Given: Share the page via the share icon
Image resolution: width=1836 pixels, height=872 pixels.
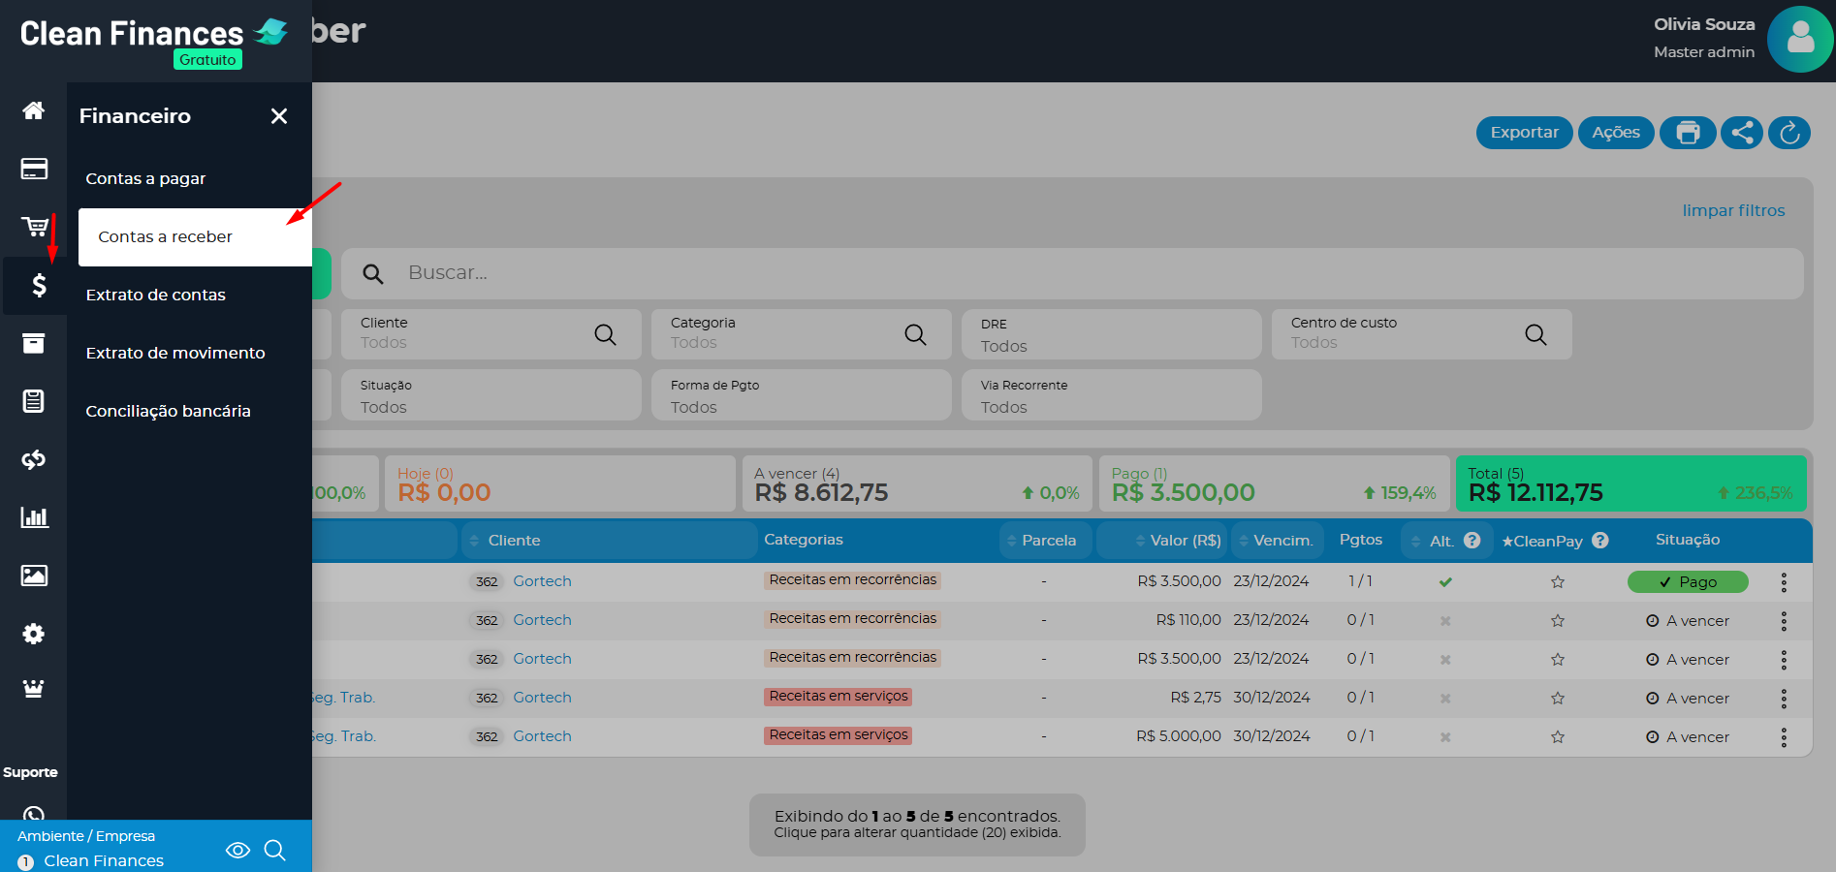Looking at the screenshot, I should click(1741, 133).
